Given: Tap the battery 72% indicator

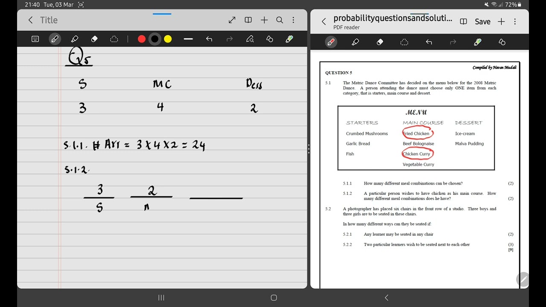Looking at the screenshot, I should point(513,5).
